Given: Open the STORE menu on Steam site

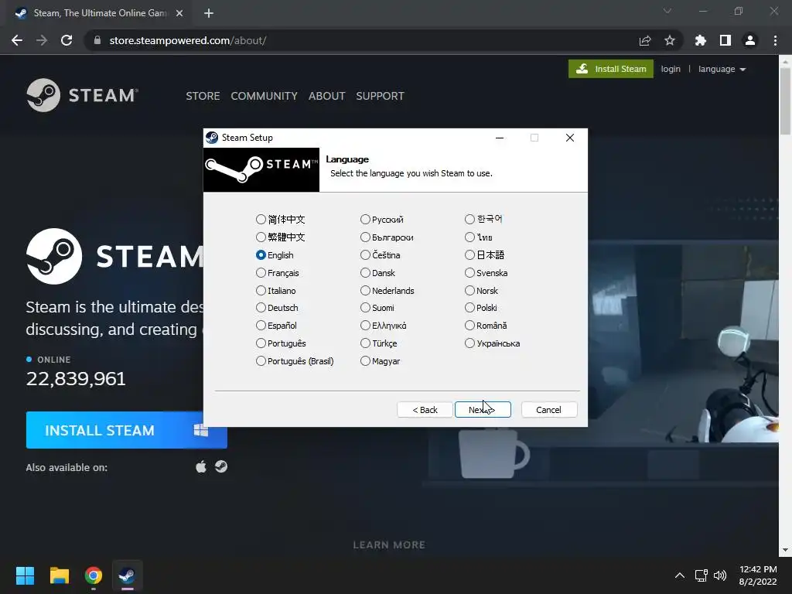Looking at the screenshot, I should point(203,96).
